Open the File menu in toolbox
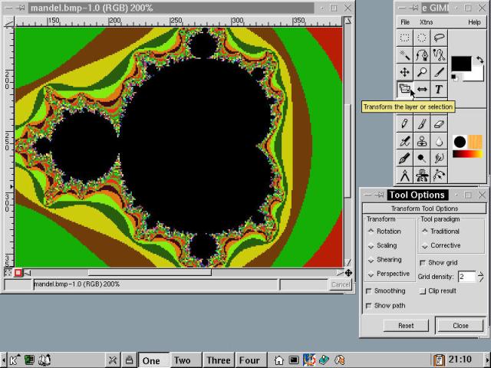 pos(405,22)
